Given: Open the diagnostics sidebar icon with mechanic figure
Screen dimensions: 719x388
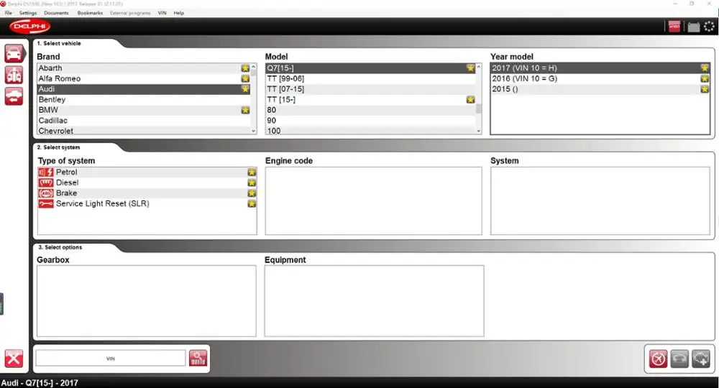Looking at the screenshot, I should tap(14, 75).
